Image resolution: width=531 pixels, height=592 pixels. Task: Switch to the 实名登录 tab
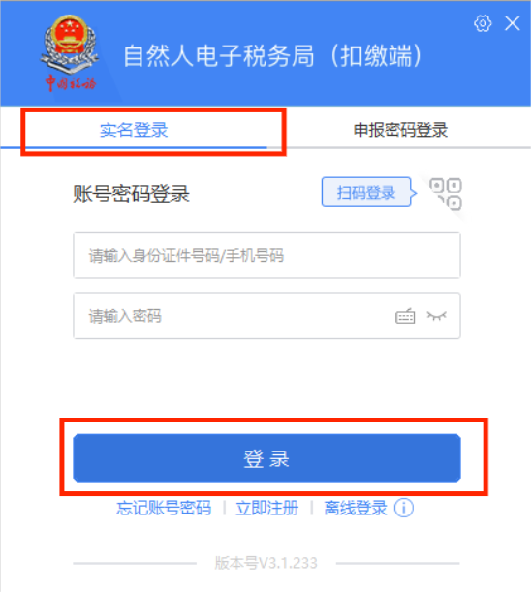134,130
